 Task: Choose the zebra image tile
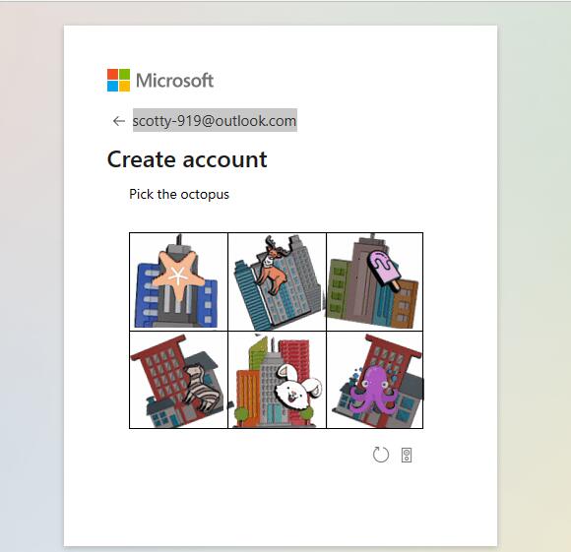(x=179, y=380)
